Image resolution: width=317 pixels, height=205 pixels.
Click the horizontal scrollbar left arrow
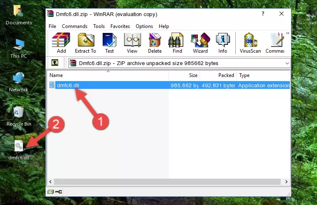(x=51, y=182)
